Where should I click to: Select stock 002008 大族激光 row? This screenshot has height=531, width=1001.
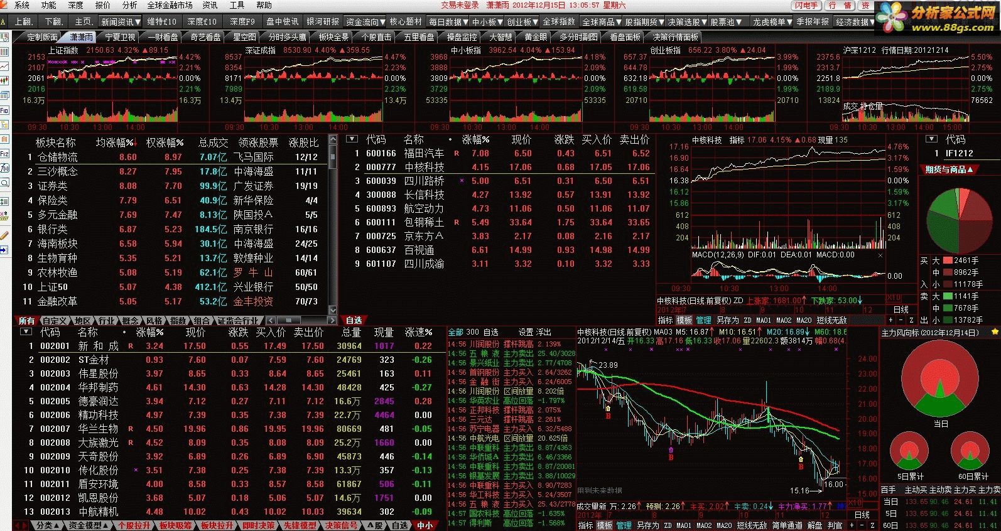point(229,442)
